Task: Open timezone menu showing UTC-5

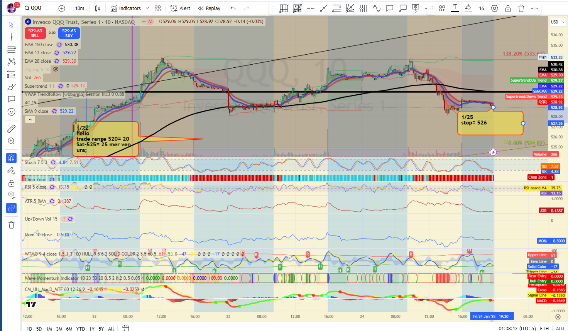Action: pyautogui.click(x=517, y=328)
